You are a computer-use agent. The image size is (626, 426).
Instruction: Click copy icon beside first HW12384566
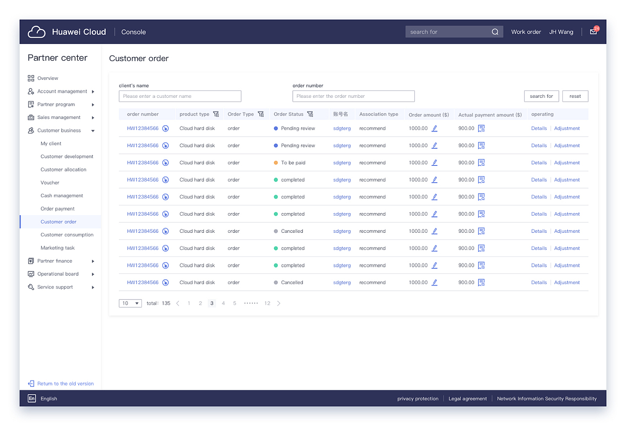pyautogui.click(x=165, y=129)
